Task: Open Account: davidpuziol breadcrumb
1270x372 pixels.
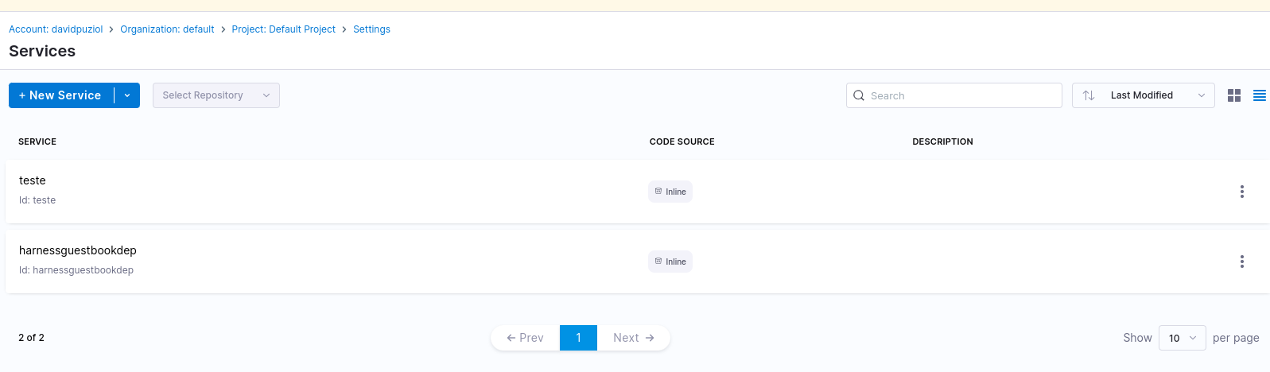Action: point(56,29)
